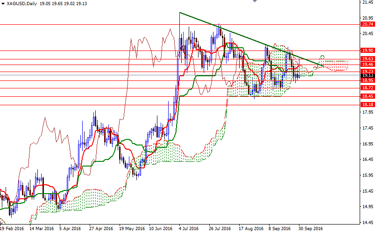
Task: Click the 14 Mar 2016 date label
Action: [42, 228]
